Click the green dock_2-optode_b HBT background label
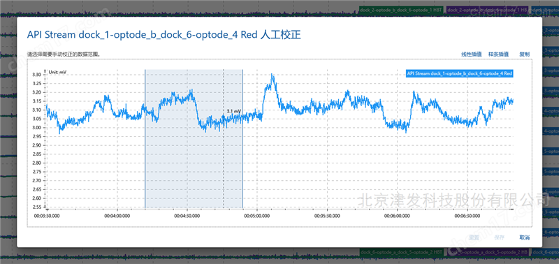 click(401, 10)
